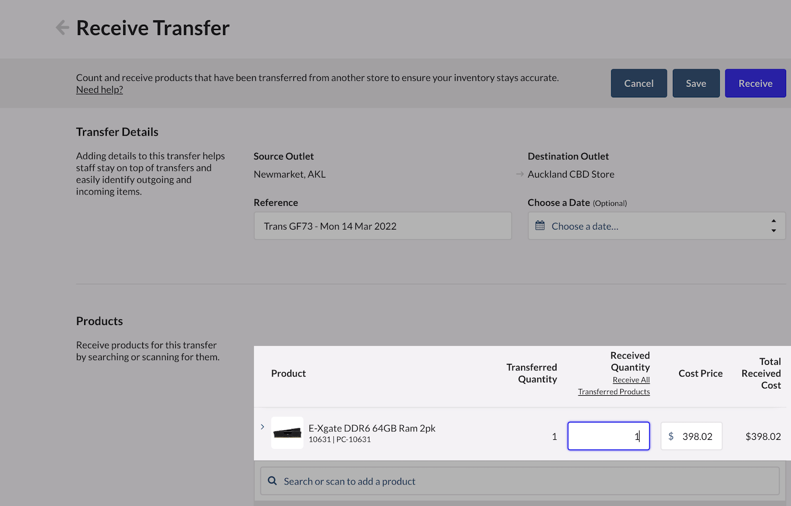Click the Received Quantity input field
Screen dimensions: 791x506
[x=609, y=436]
